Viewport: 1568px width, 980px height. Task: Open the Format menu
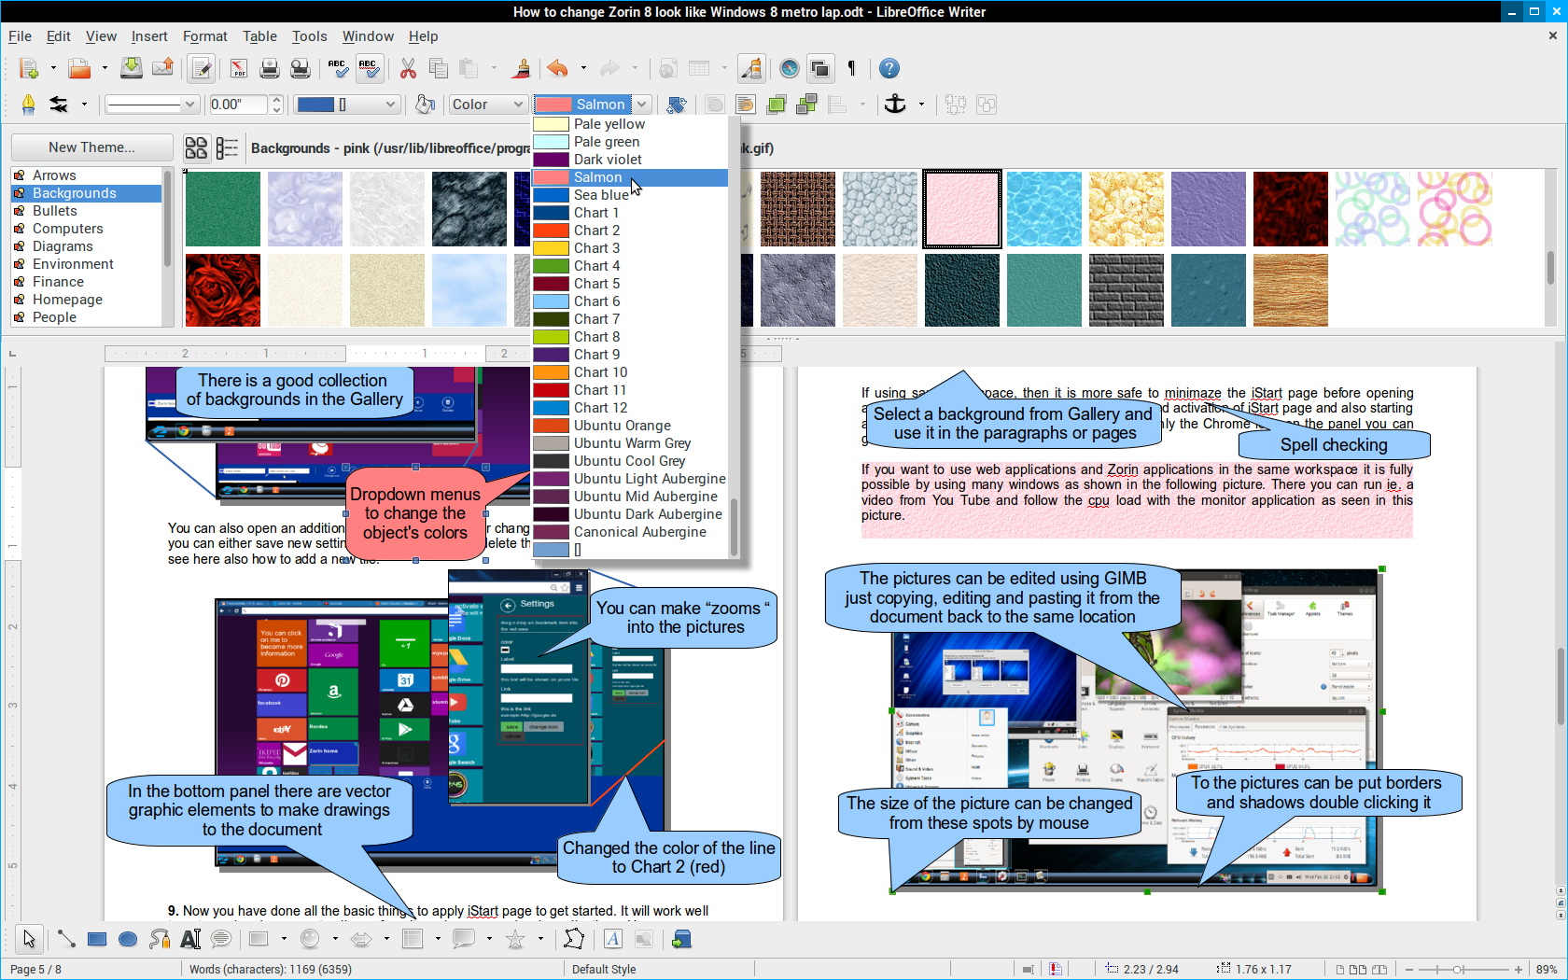click(204, 36)
